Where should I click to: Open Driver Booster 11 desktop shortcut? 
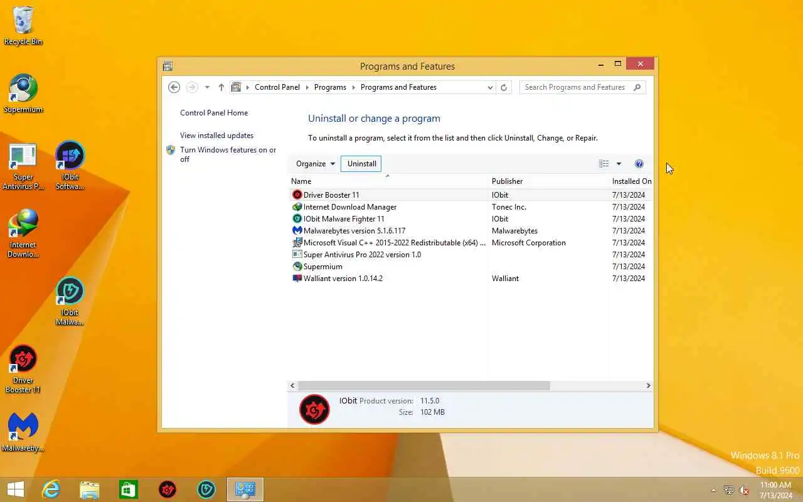pyautogui.click(x=23, y=369)
